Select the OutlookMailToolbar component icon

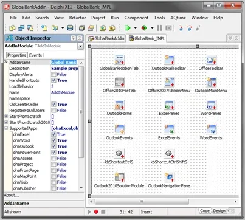click(x=169, y=60)
